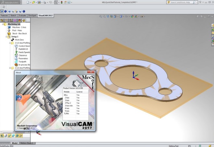
Task: Select the In-process Stock item
Action: click(24, 65)
